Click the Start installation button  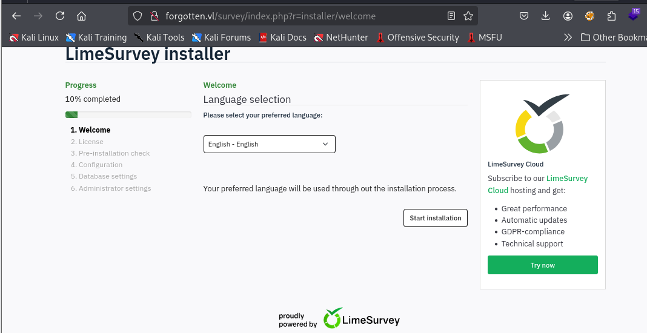[x=436, y=218]
